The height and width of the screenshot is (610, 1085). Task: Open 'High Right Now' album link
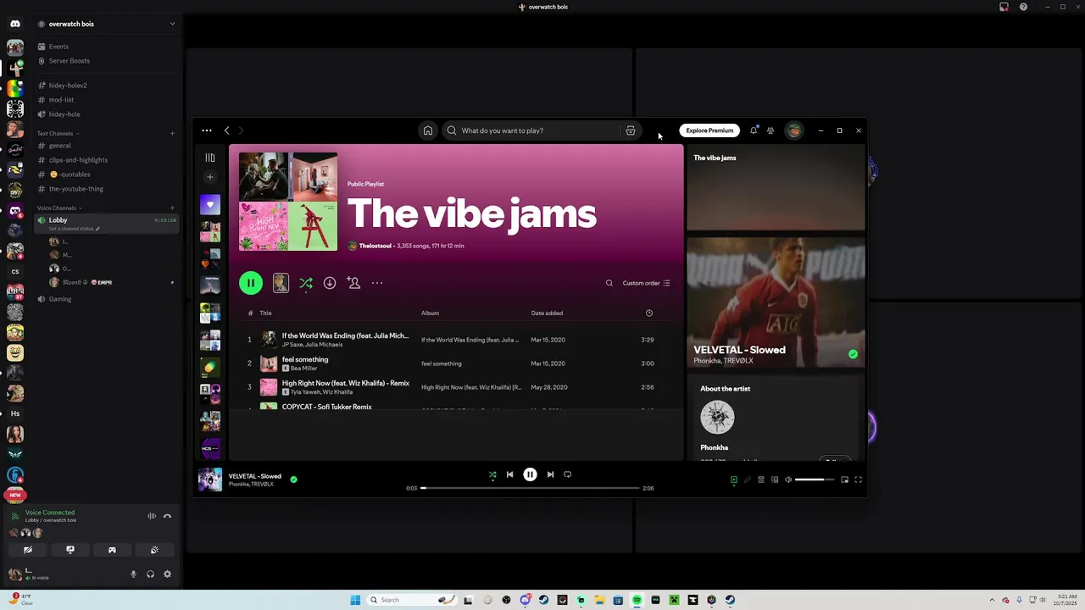(471, 387)
